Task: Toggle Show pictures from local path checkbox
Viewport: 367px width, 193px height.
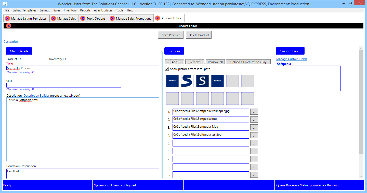Action: tap(167, 69)
